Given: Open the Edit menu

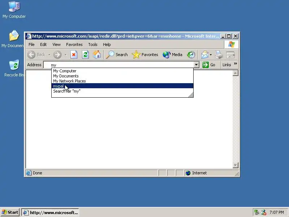Looking at the screenshot, I should point(43,44).
